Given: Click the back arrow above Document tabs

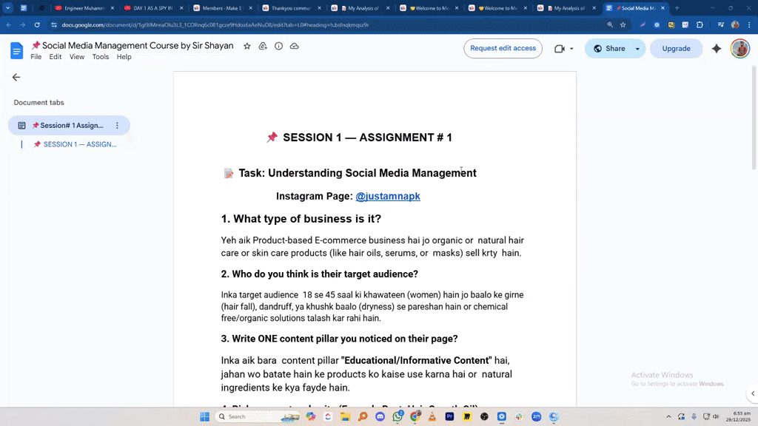Looking at the screenshot, I should click(x=16, y=77).
